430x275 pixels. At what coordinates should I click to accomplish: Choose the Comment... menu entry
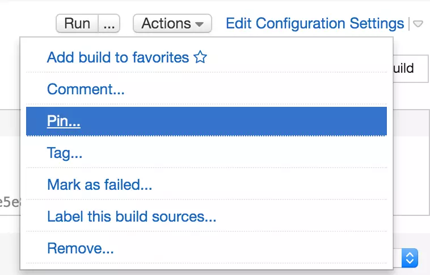point(86,89)
